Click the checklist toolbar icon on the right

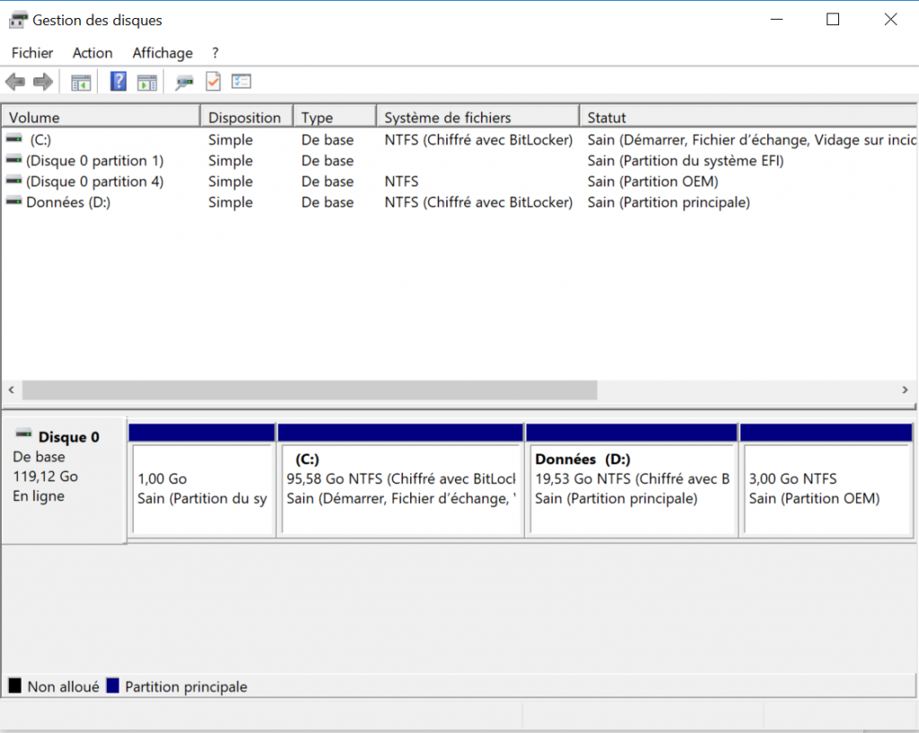[241, 81]
